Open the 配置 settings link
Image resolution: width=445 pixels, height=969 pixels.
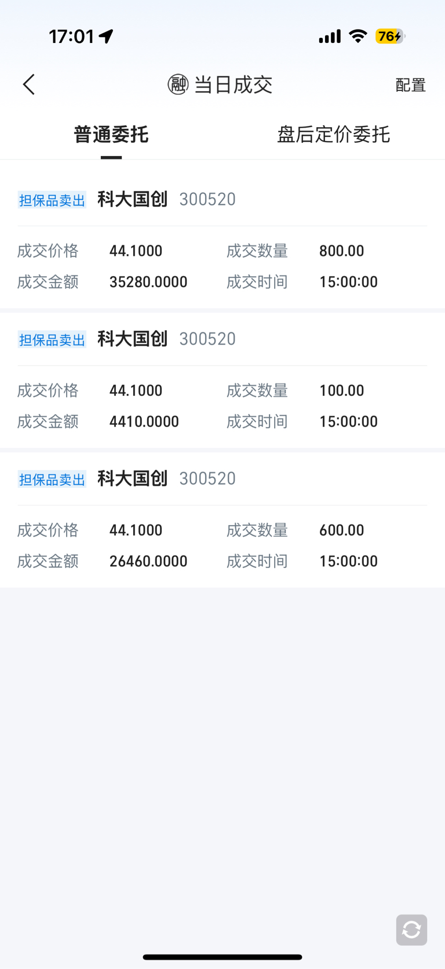(411, 85)
